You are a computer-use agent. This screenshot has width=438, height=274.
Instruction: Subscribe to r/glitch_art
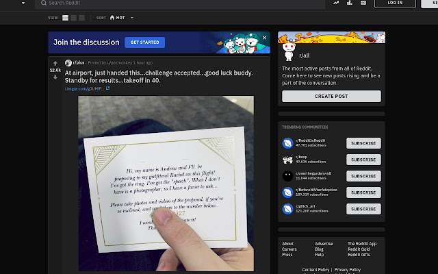[x=363, y=209]
